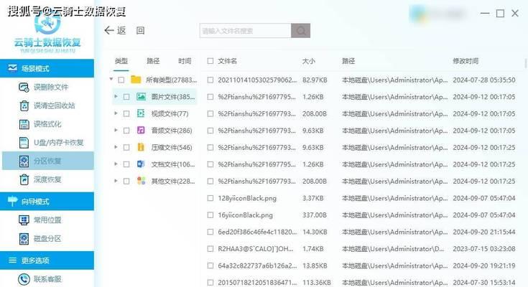
Task: Sort by 文件名 column header
Action: click(x=227, y=61)
